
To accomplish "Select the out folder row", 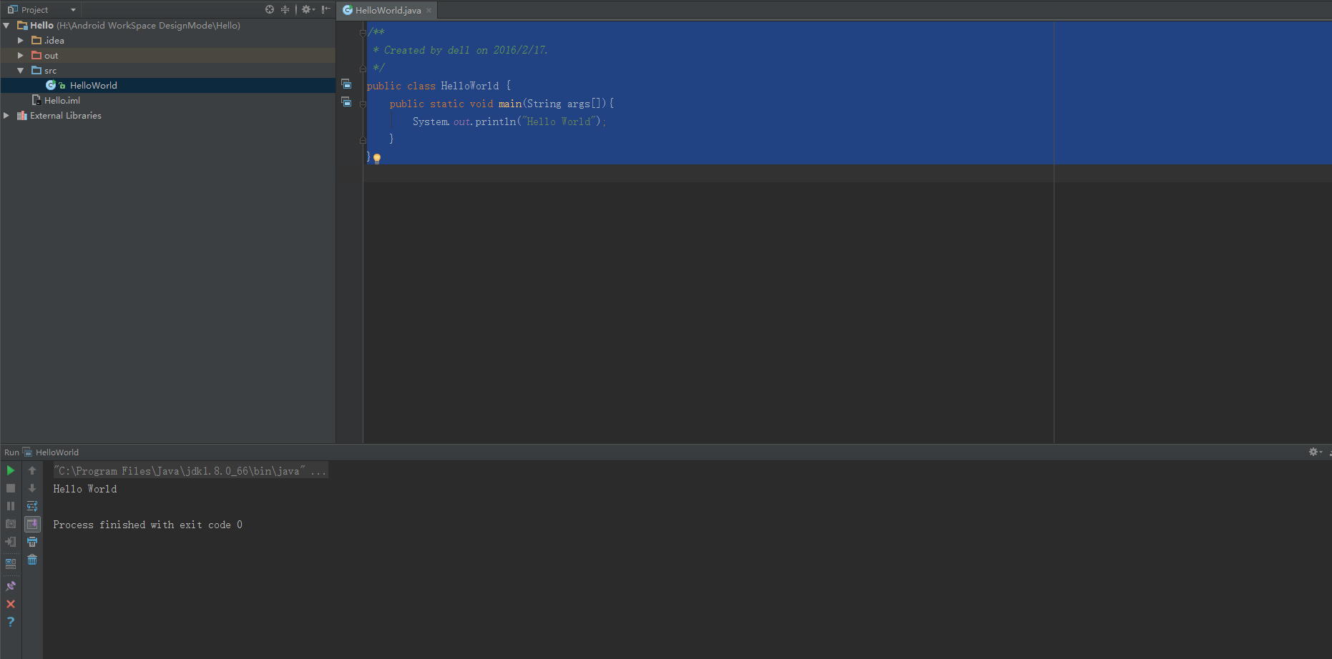I will (x=168, y=55).
